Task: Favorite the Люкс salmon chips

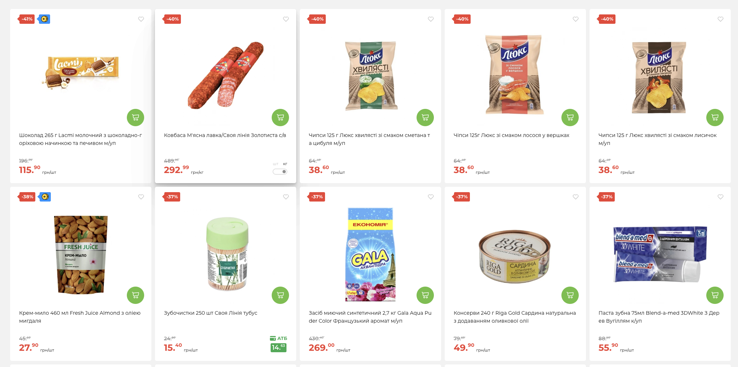Action: coord(575,19)
